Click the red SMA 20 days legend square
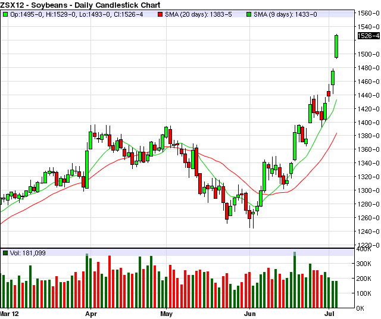 pos(160,14)
